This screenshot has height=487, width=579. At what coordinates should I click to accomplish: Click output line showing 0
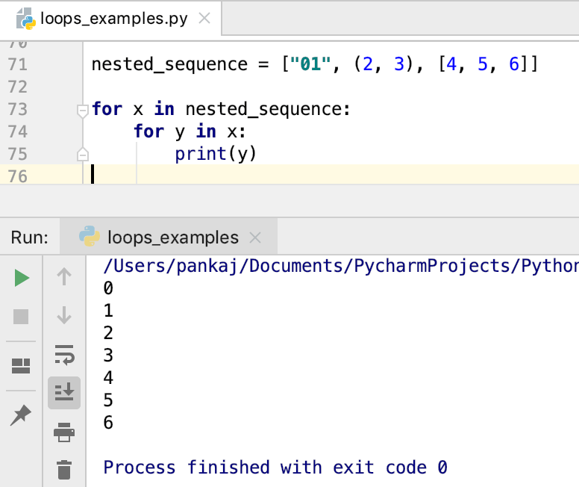(108, 288)
